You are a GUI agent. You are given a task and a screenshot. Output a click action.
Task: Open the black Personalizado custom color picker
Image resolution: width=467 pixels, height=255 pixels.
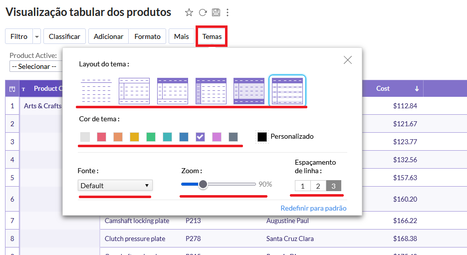(262, 137)
